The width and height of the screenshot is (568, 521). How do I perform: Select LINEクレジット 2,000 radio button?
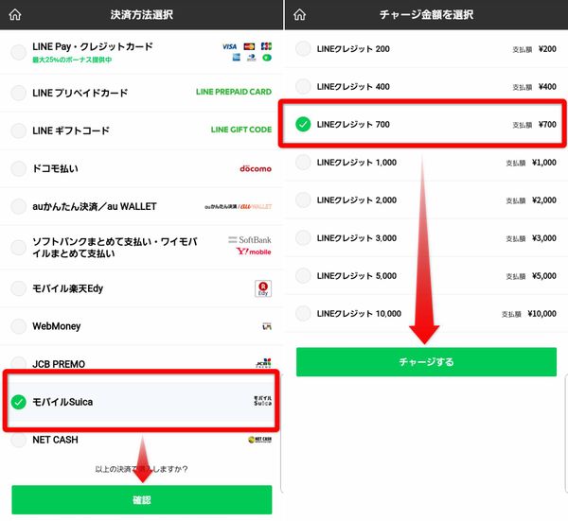(303, 200)
